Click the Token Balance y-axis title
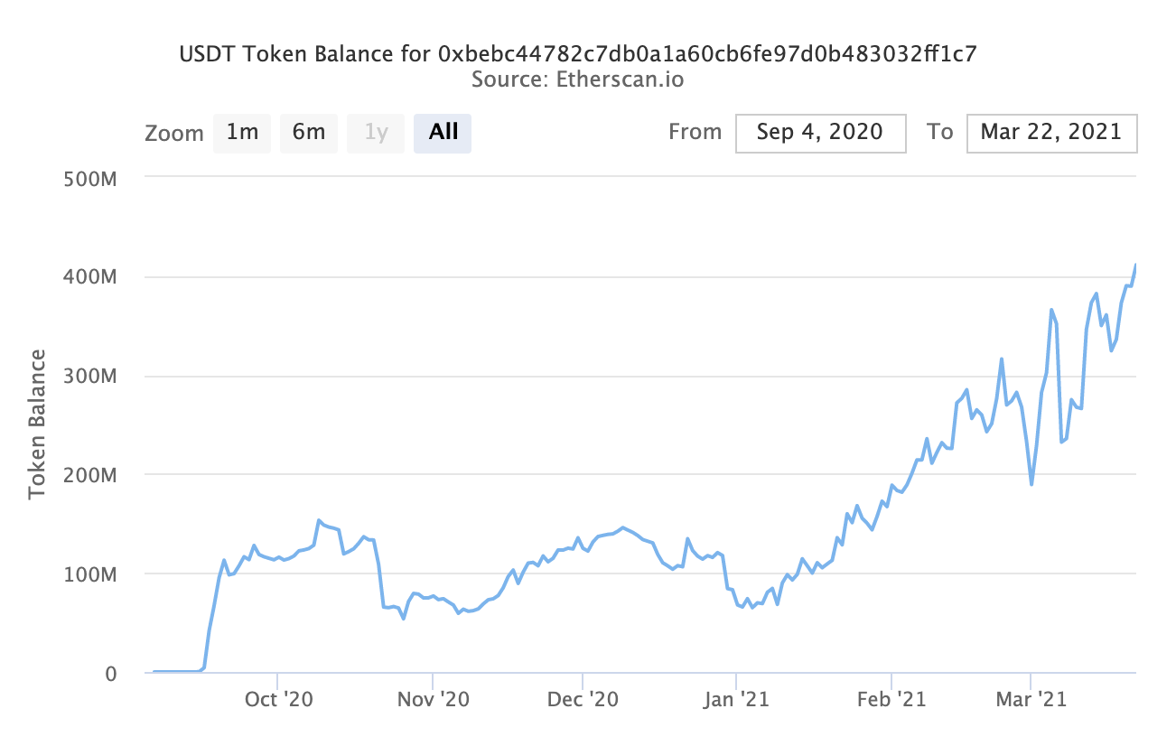Viewport: 1176px width, 746px height. tap(37, 424)
